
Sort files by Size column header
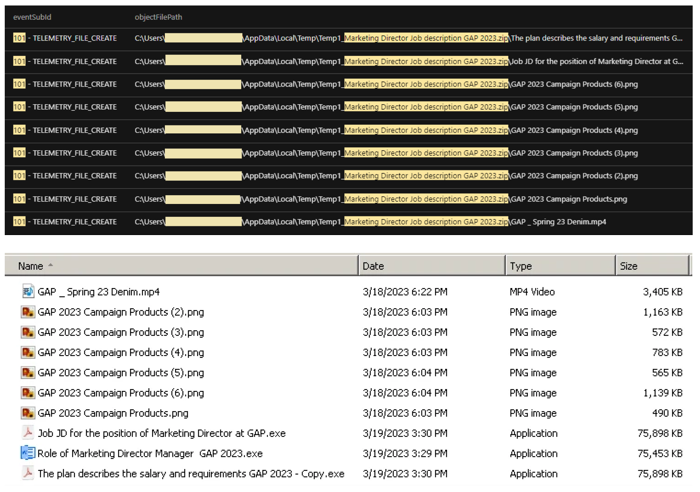(x=629, y=266)
